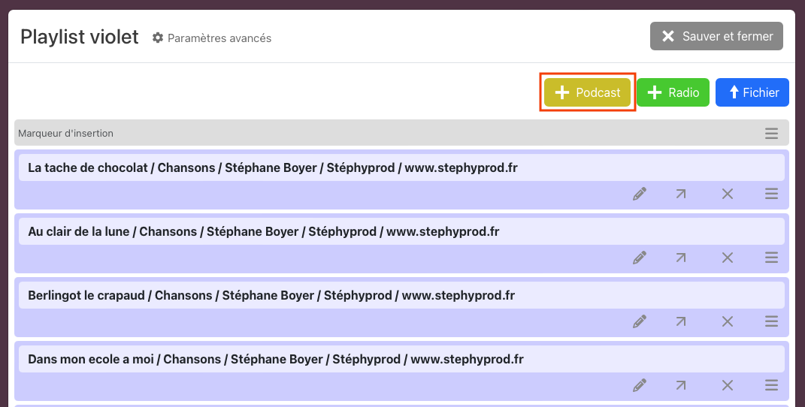Add a Podcast to the playlist
805x407 pixels.
click(x=588, y=92)
